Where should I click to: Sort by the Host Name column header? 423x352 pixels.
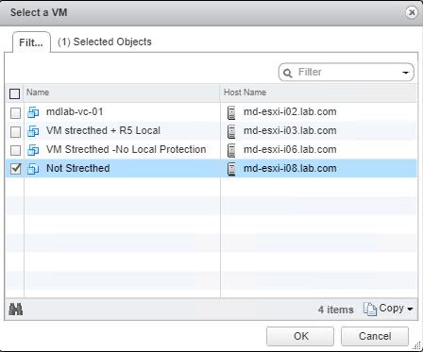(318, 92)
